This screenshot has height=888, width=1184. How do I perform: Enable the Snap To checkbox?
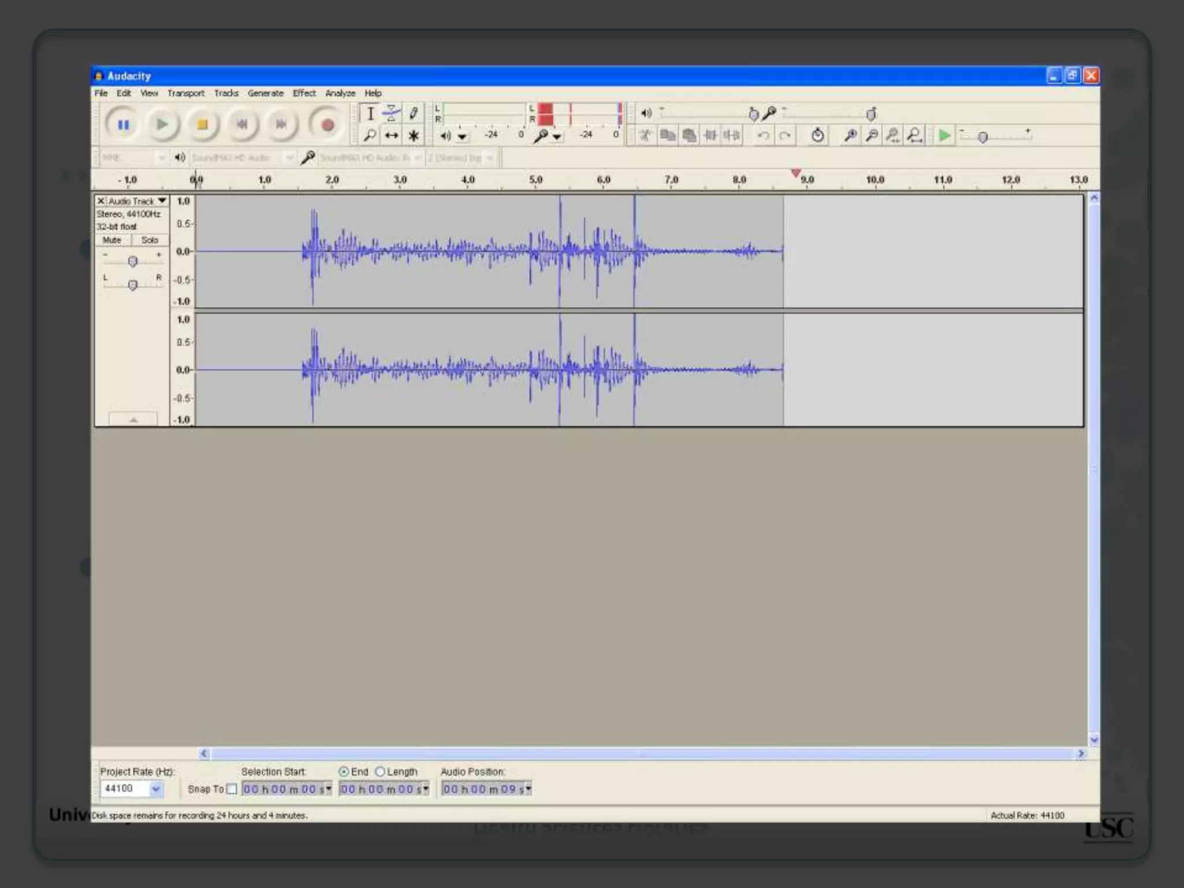[x=231, y=789]
